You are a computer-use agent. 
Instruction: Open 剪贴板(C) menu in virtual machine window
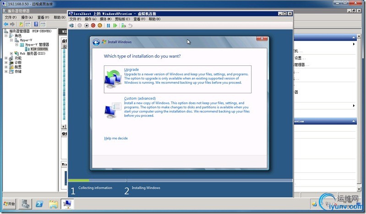(122, 19)
